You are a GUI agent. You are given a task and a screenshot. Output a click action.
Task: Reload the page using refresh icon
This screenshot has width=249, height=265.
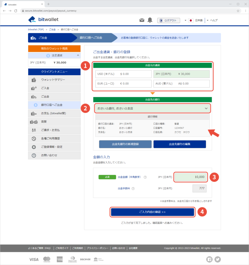pos(16,11)
